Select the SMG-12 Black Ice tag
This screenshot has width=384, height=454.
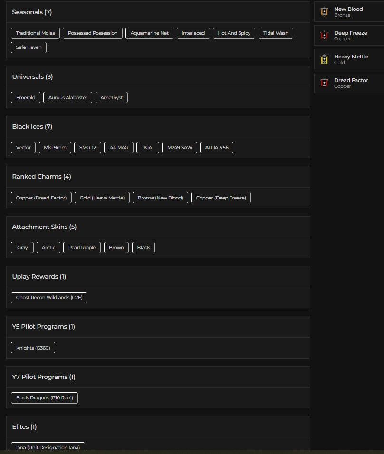coord(87,148)
